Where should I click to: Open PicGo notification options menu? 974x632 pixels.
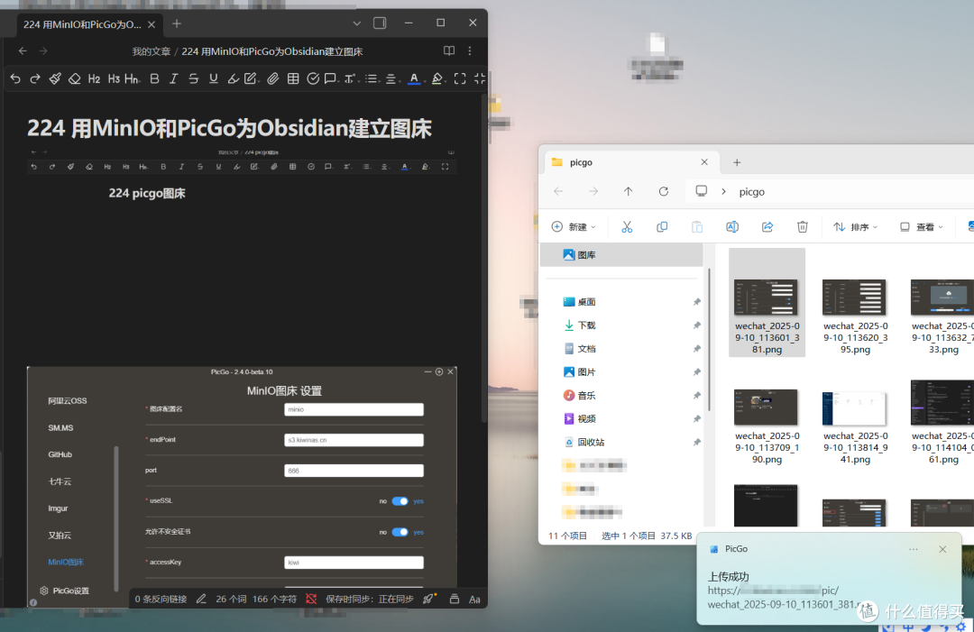coord(913,549)
